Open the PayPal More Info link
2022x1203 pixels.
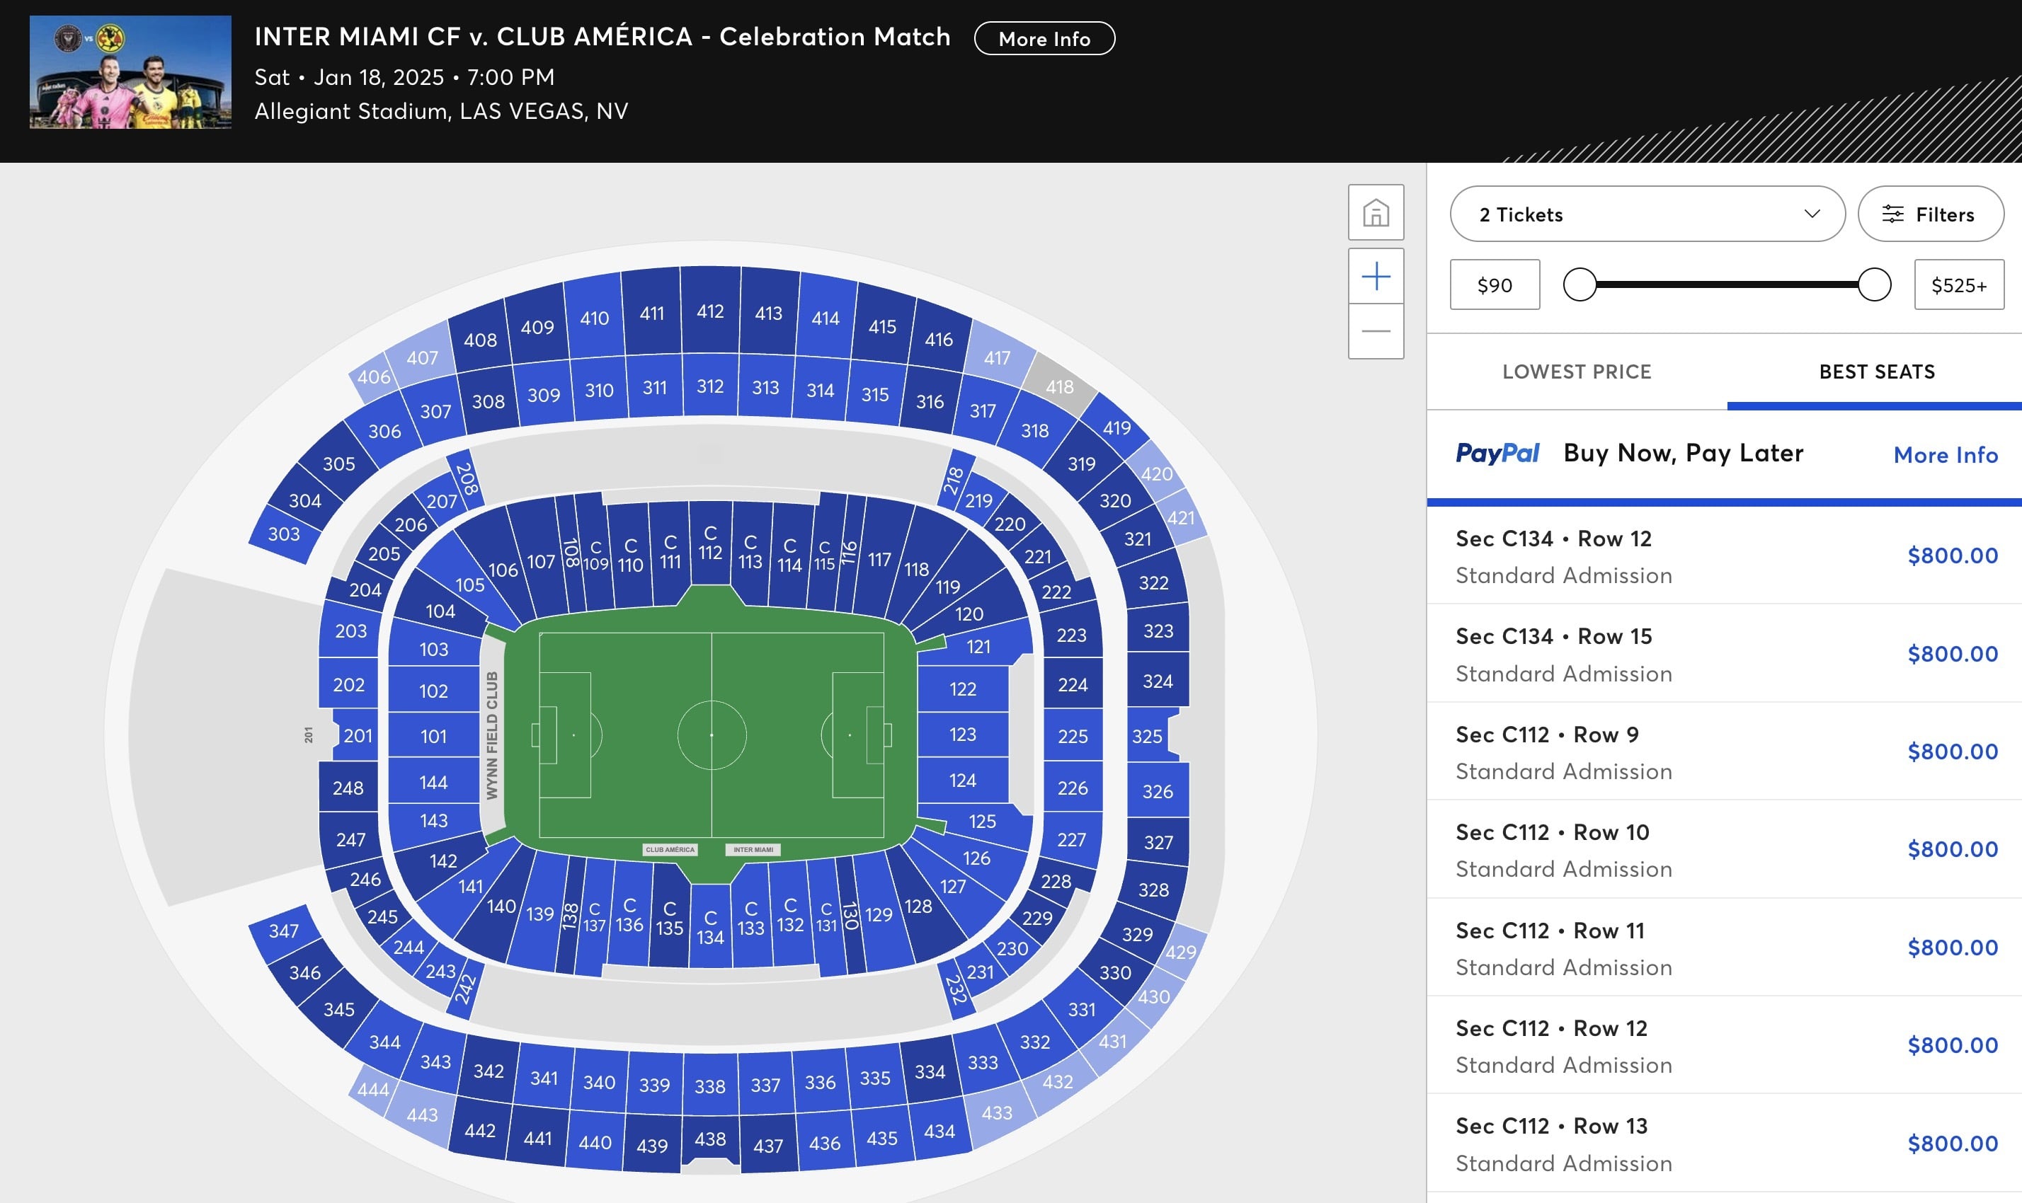coord(1945,455)
